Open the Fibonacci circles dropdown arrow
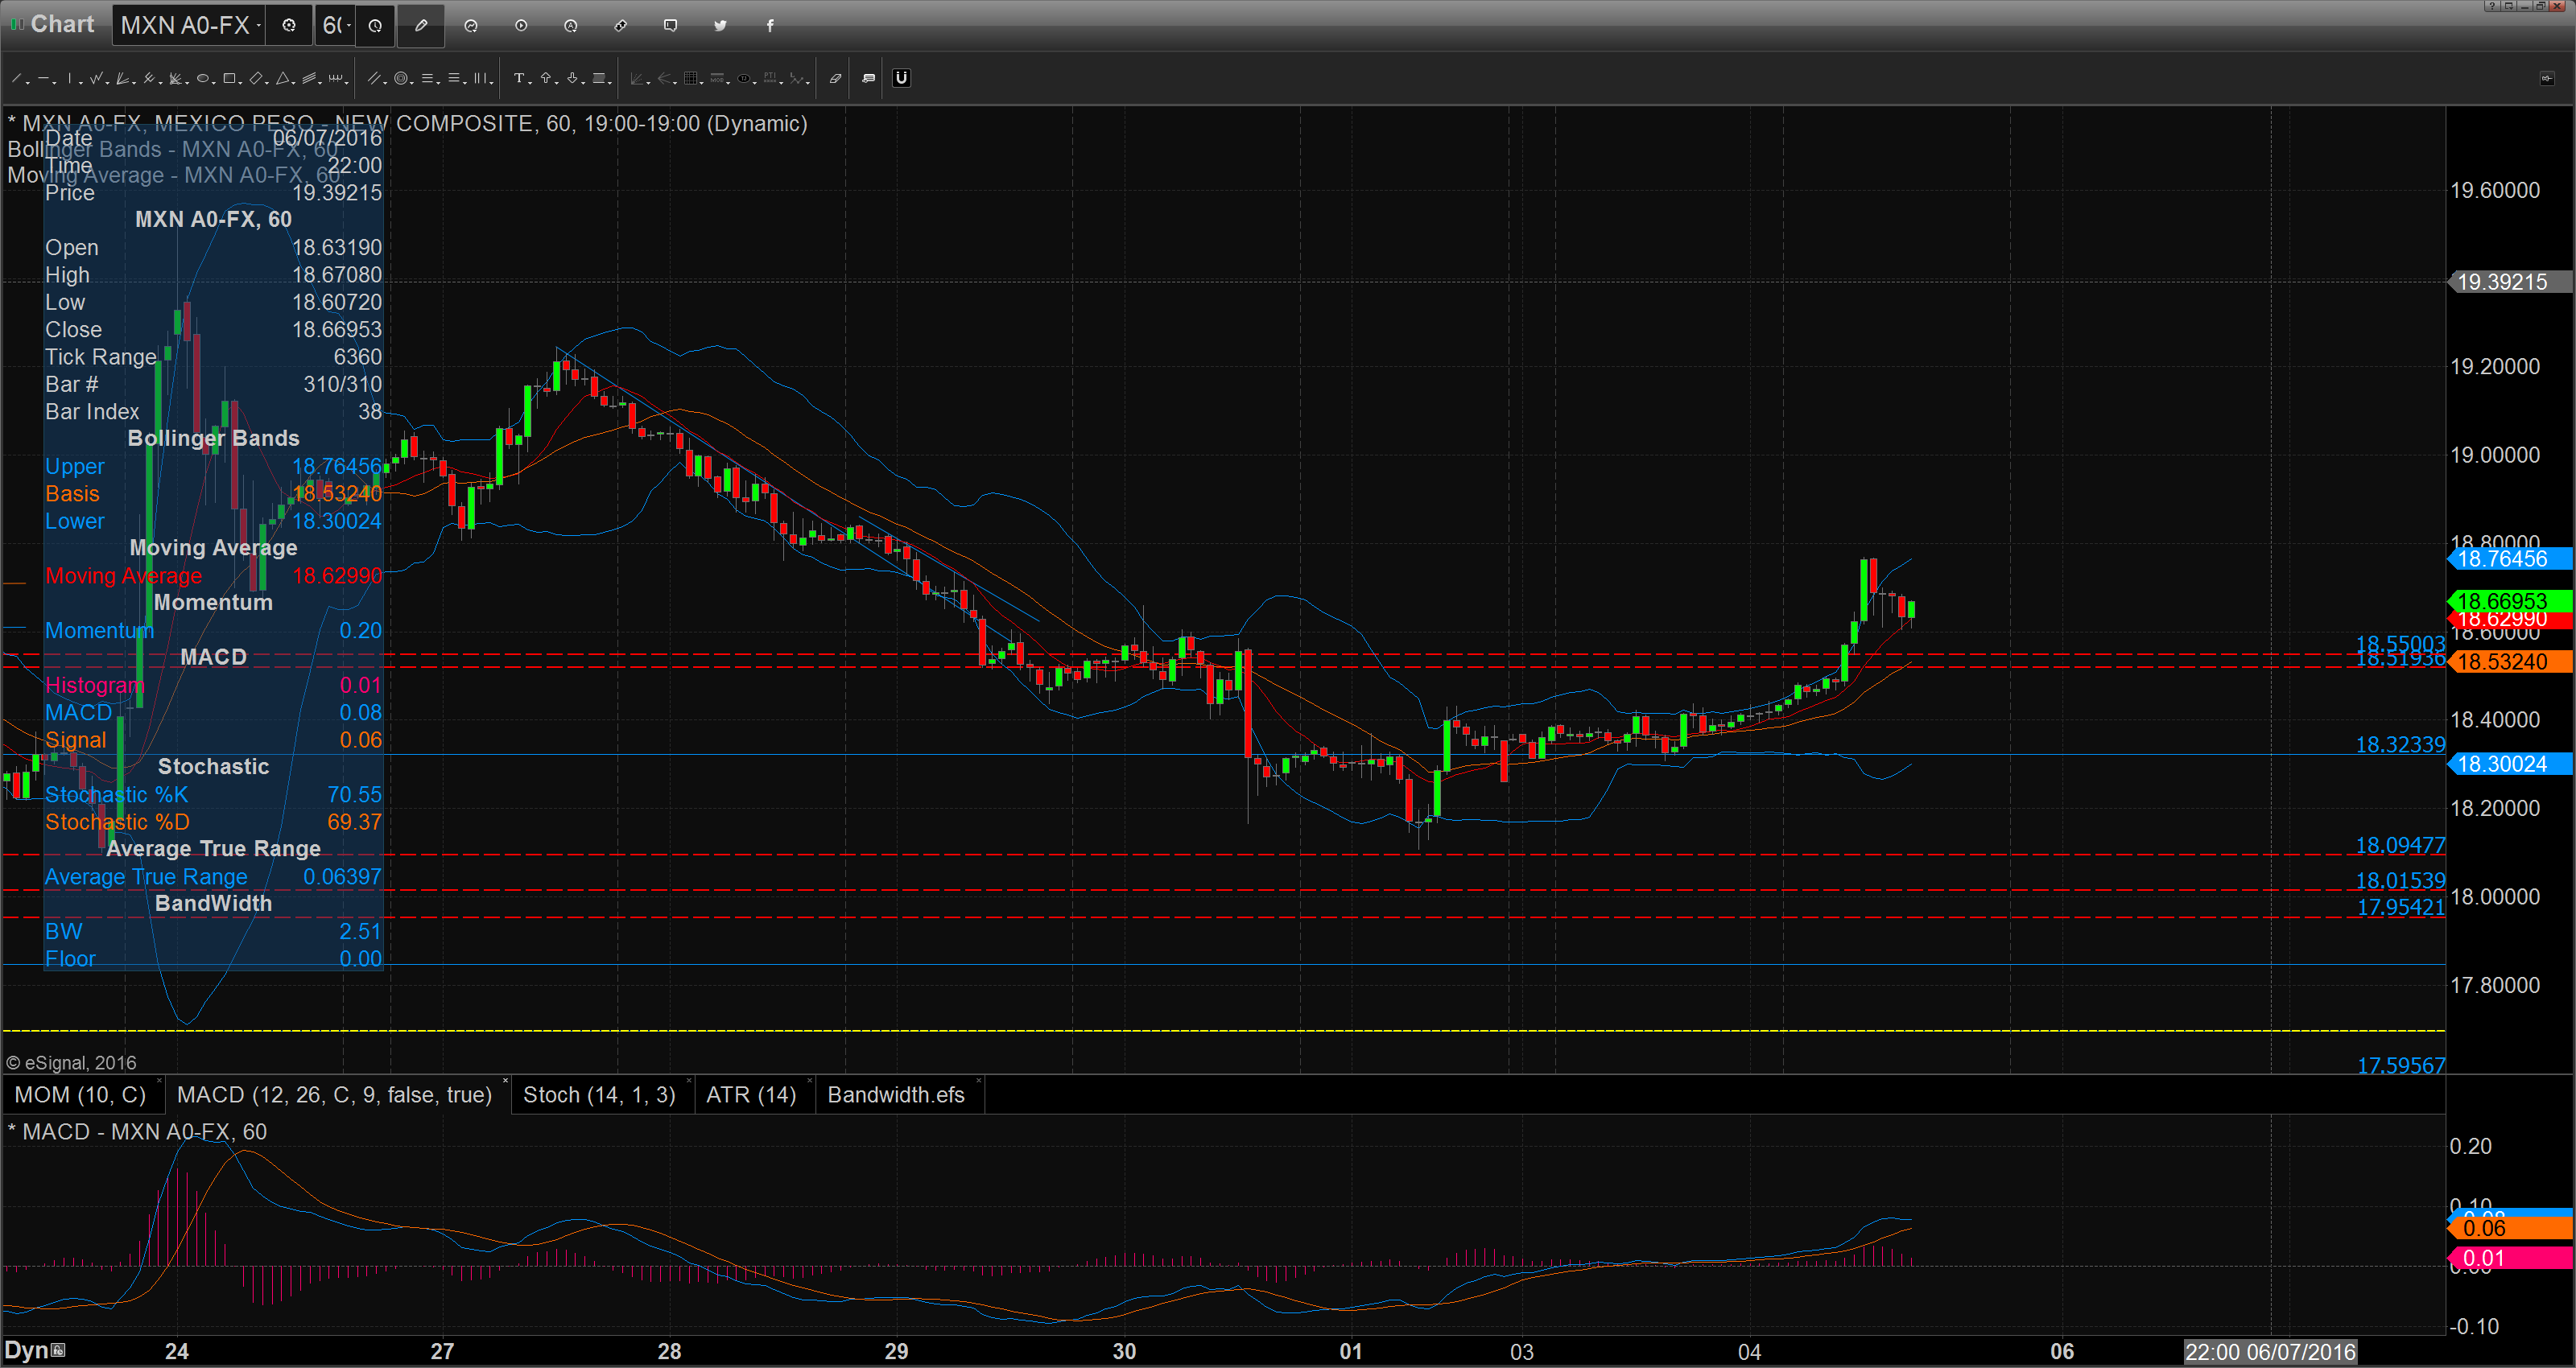Image resolution: width=2576 pixels, height=1368 pixels. tap(412, 82)
